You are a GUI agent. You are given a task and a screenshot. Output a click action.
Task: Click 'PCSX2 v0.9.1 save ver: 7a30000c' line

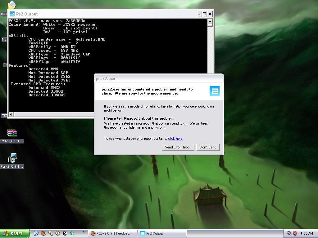[47, 21]
